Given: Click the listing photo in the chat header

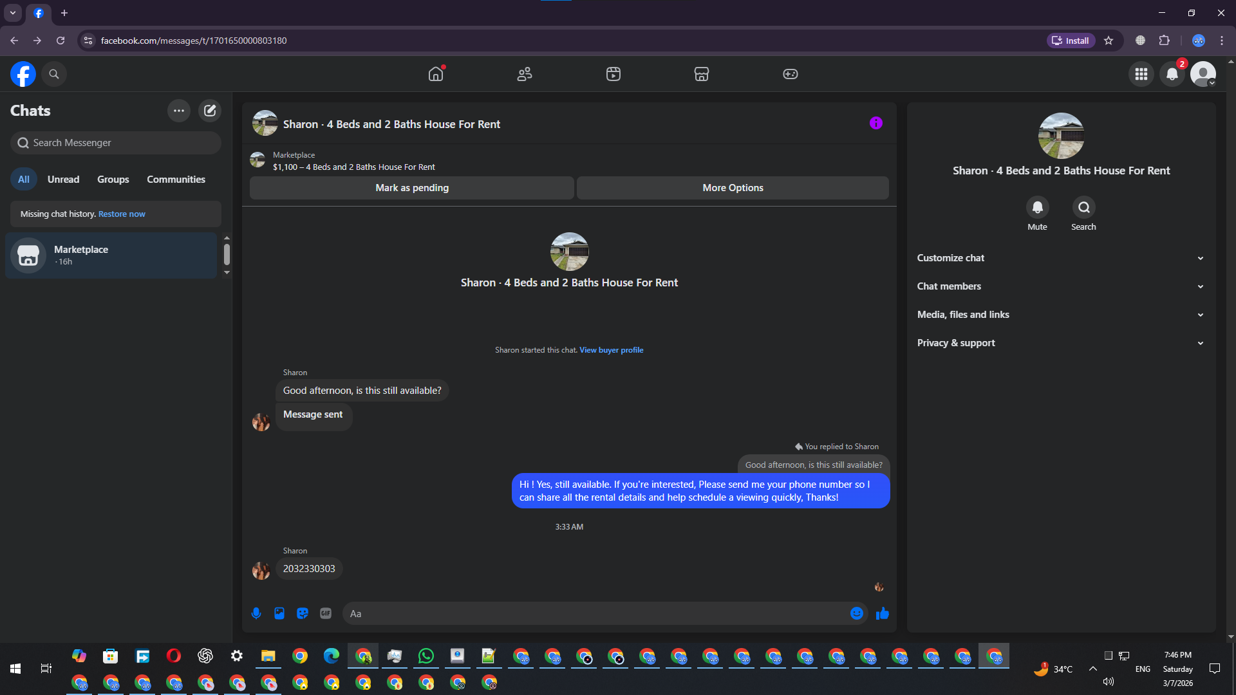Looking at the screenshot, I should click(x=265, y=123).
